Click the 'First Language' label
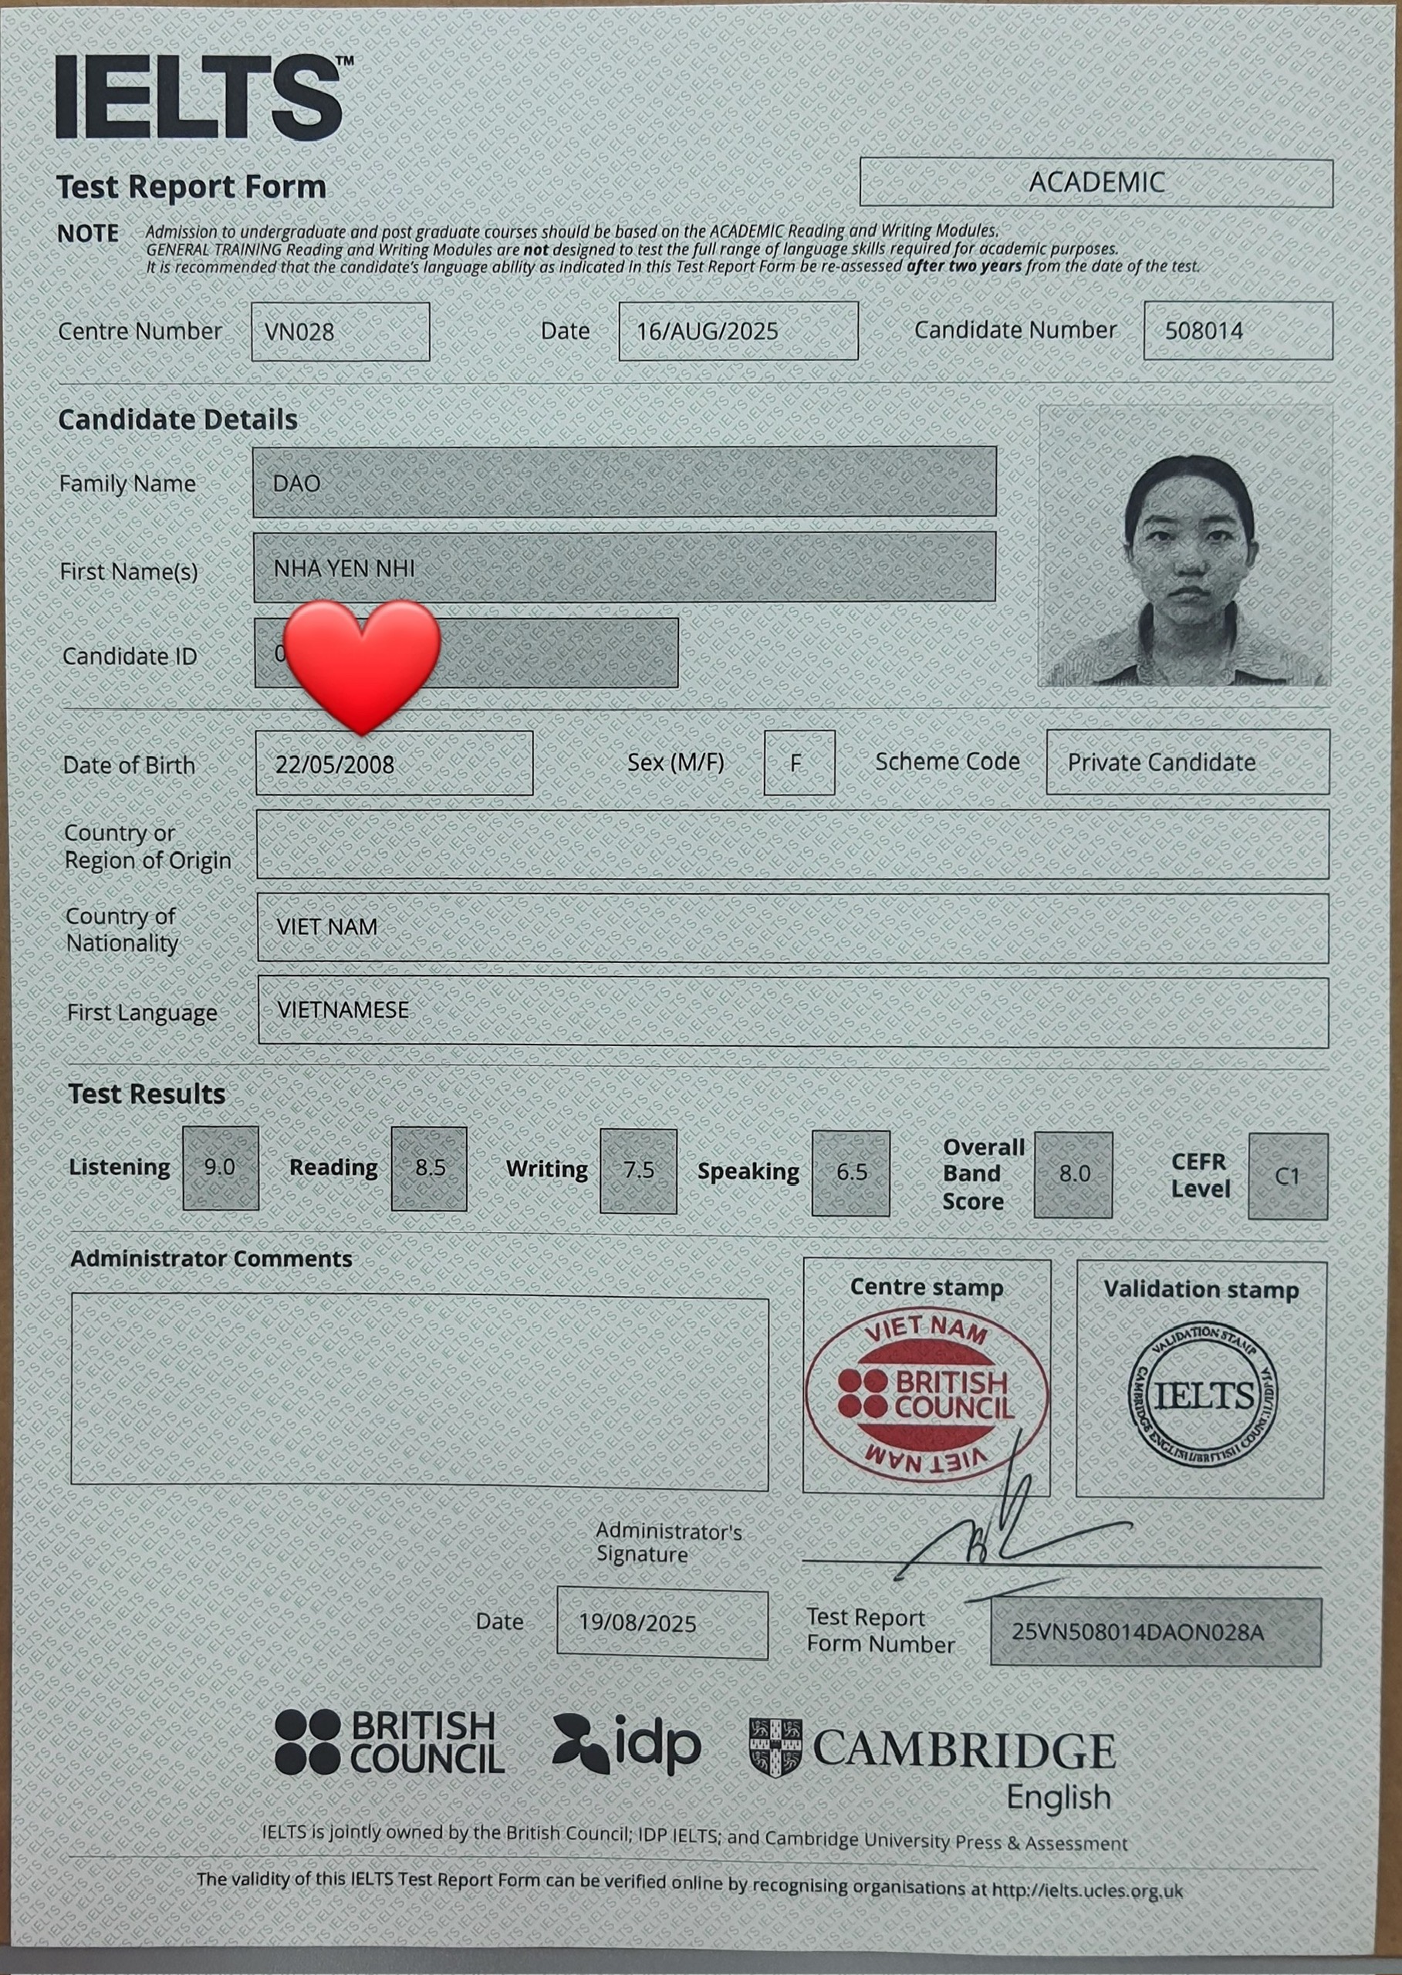 (143, 1012)
